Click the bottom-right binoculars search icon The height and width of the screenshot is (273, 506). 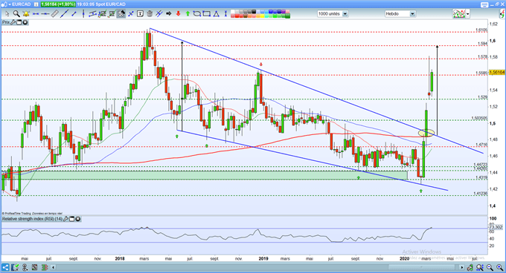click(480, 267)
